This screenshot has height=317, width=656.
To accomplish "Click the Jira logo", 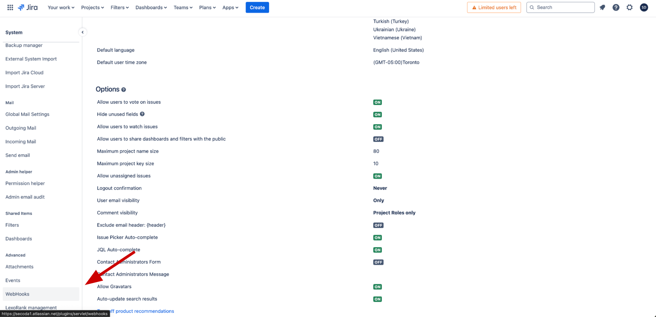I will point(28,7).
